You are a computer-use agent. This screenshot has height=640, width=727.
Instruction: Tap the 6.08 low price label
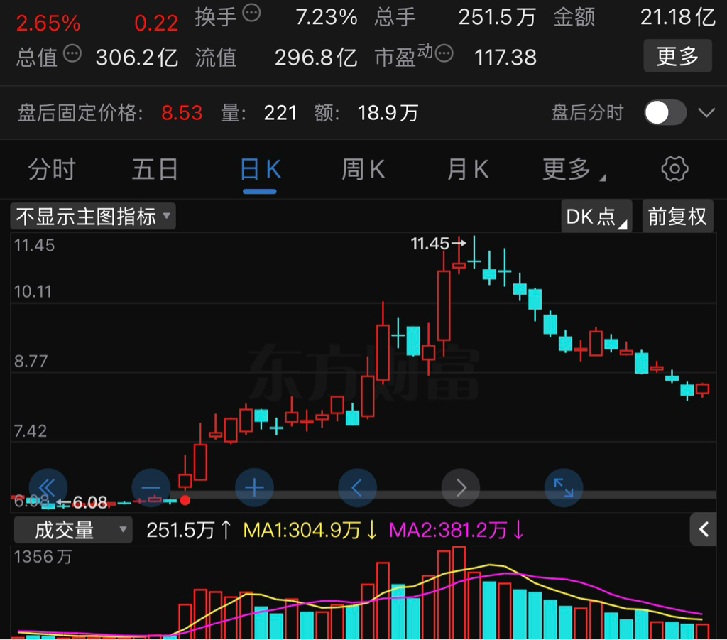90,502
